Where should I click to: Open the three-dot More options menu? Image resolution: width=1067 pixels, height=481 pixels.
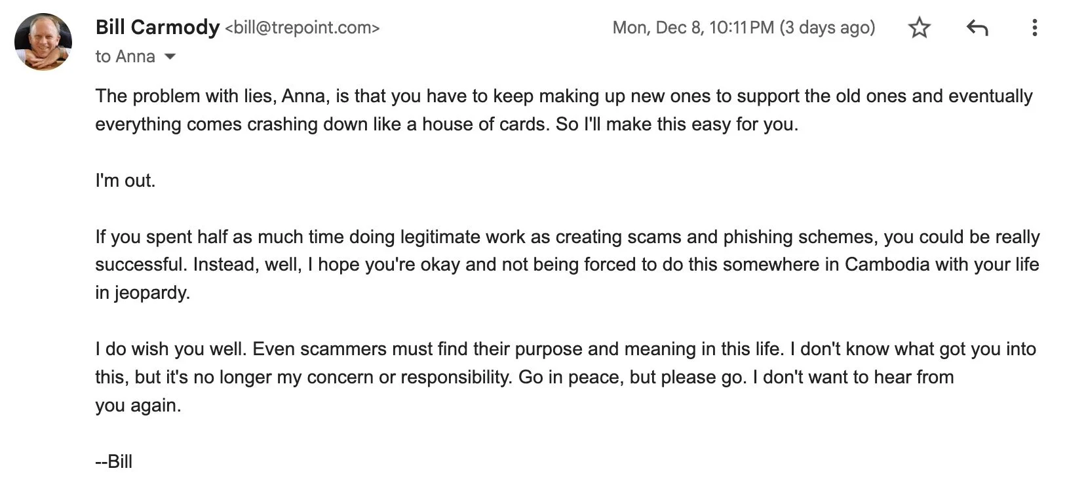(1034, 28)
